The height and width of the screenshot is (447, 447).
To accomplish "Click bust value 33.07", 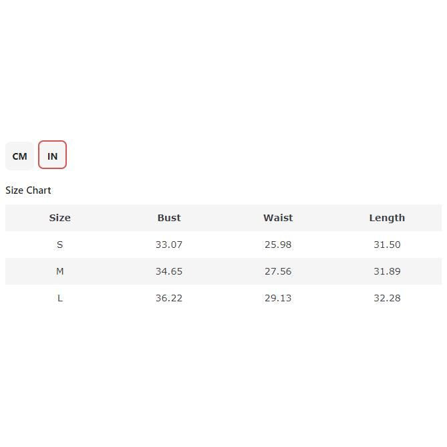I will tap(169, 245).
